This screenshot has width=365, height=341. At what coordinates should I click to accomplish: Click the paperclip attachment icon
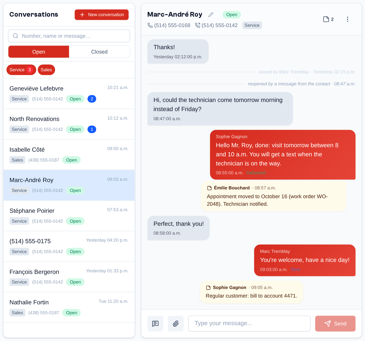tap(176, 324)
